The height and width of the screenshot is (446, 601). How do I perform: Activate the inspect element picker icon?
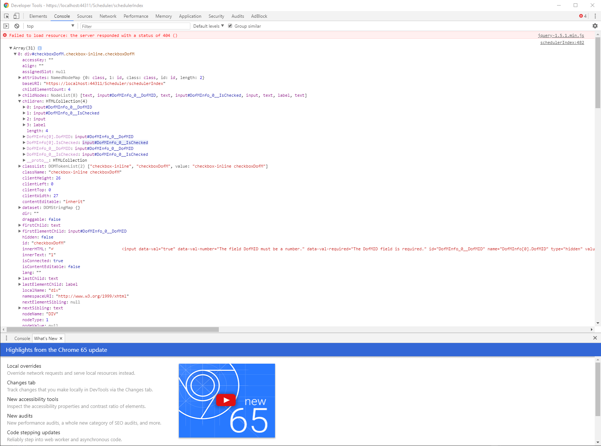6,16
